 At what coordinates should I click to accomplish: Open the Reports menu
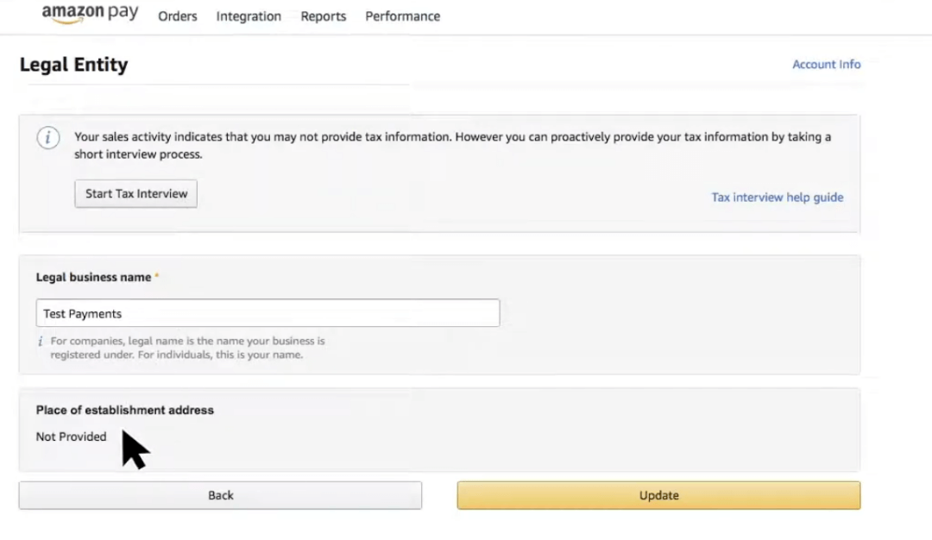coord(323,16)
